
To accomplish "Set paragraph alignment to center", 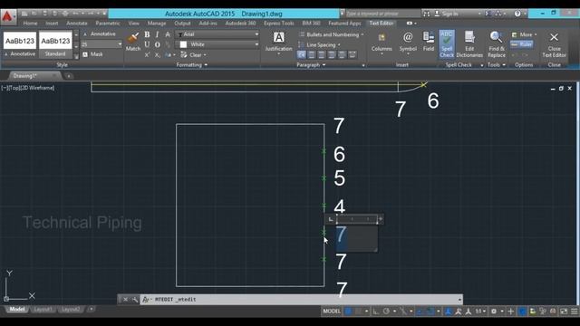I will [322, 54].
